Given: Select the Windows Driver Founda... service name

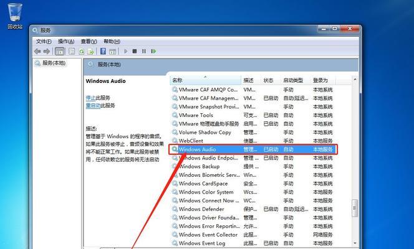Looking at the screenshot, I should click(209, 218).
